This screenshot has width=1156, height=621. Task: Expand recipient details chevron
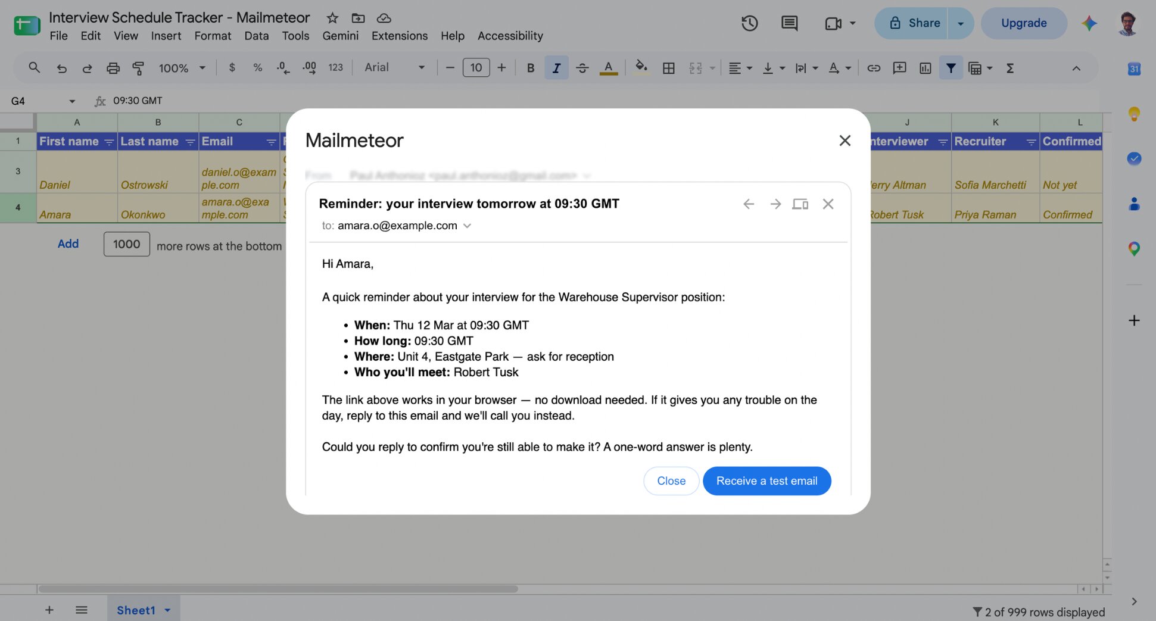tap(467, 226)
